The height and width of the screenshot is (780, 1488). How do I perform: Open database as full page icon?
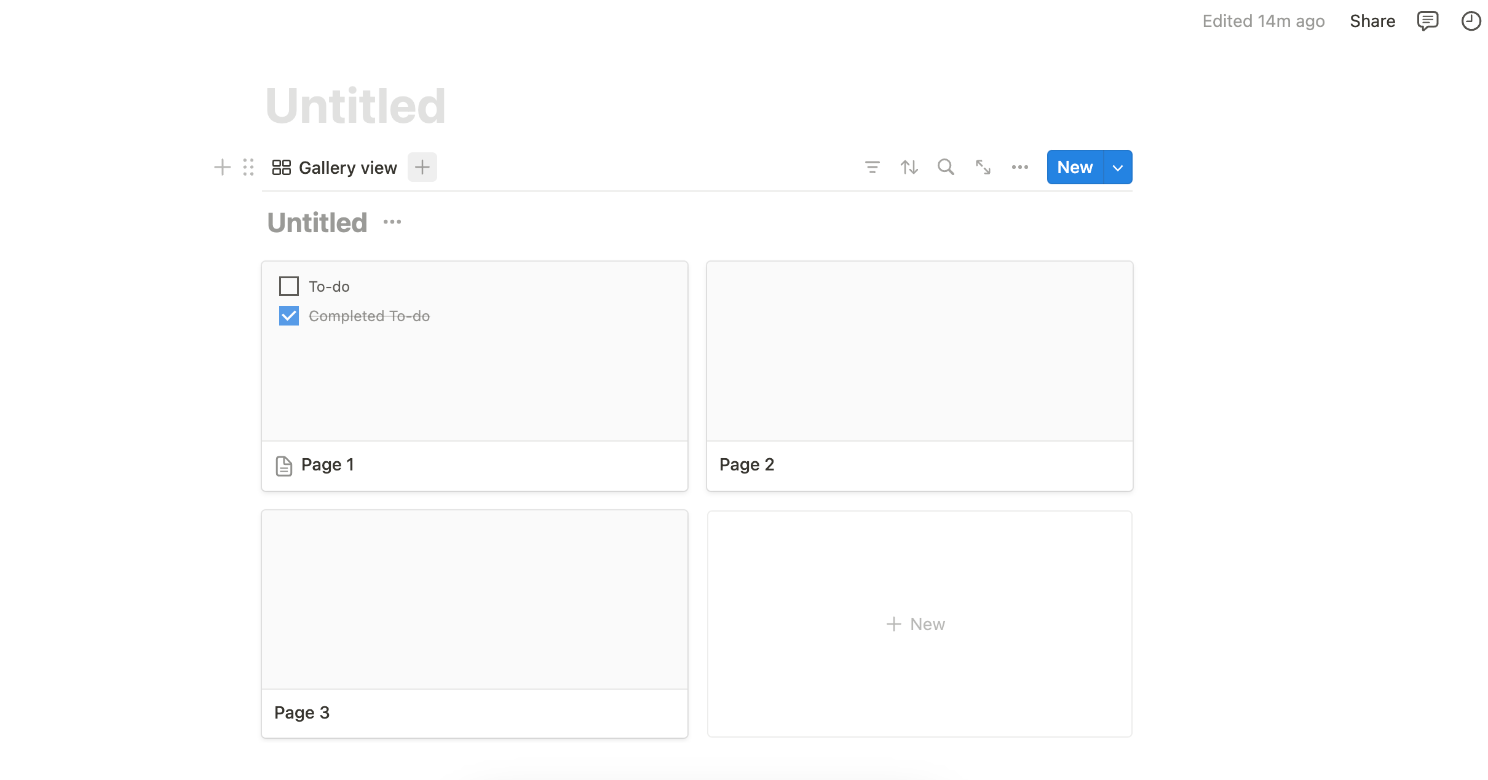983,167
